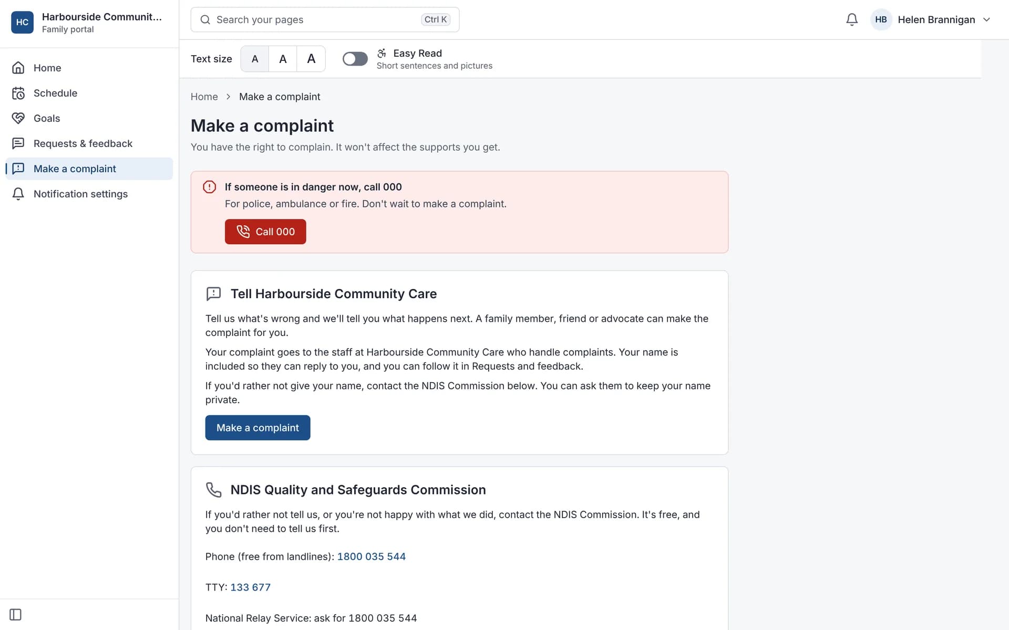Click the Home breadcrumb link
The width and height of the screenshot is (1009, 630).
click(x=204, y=97)
